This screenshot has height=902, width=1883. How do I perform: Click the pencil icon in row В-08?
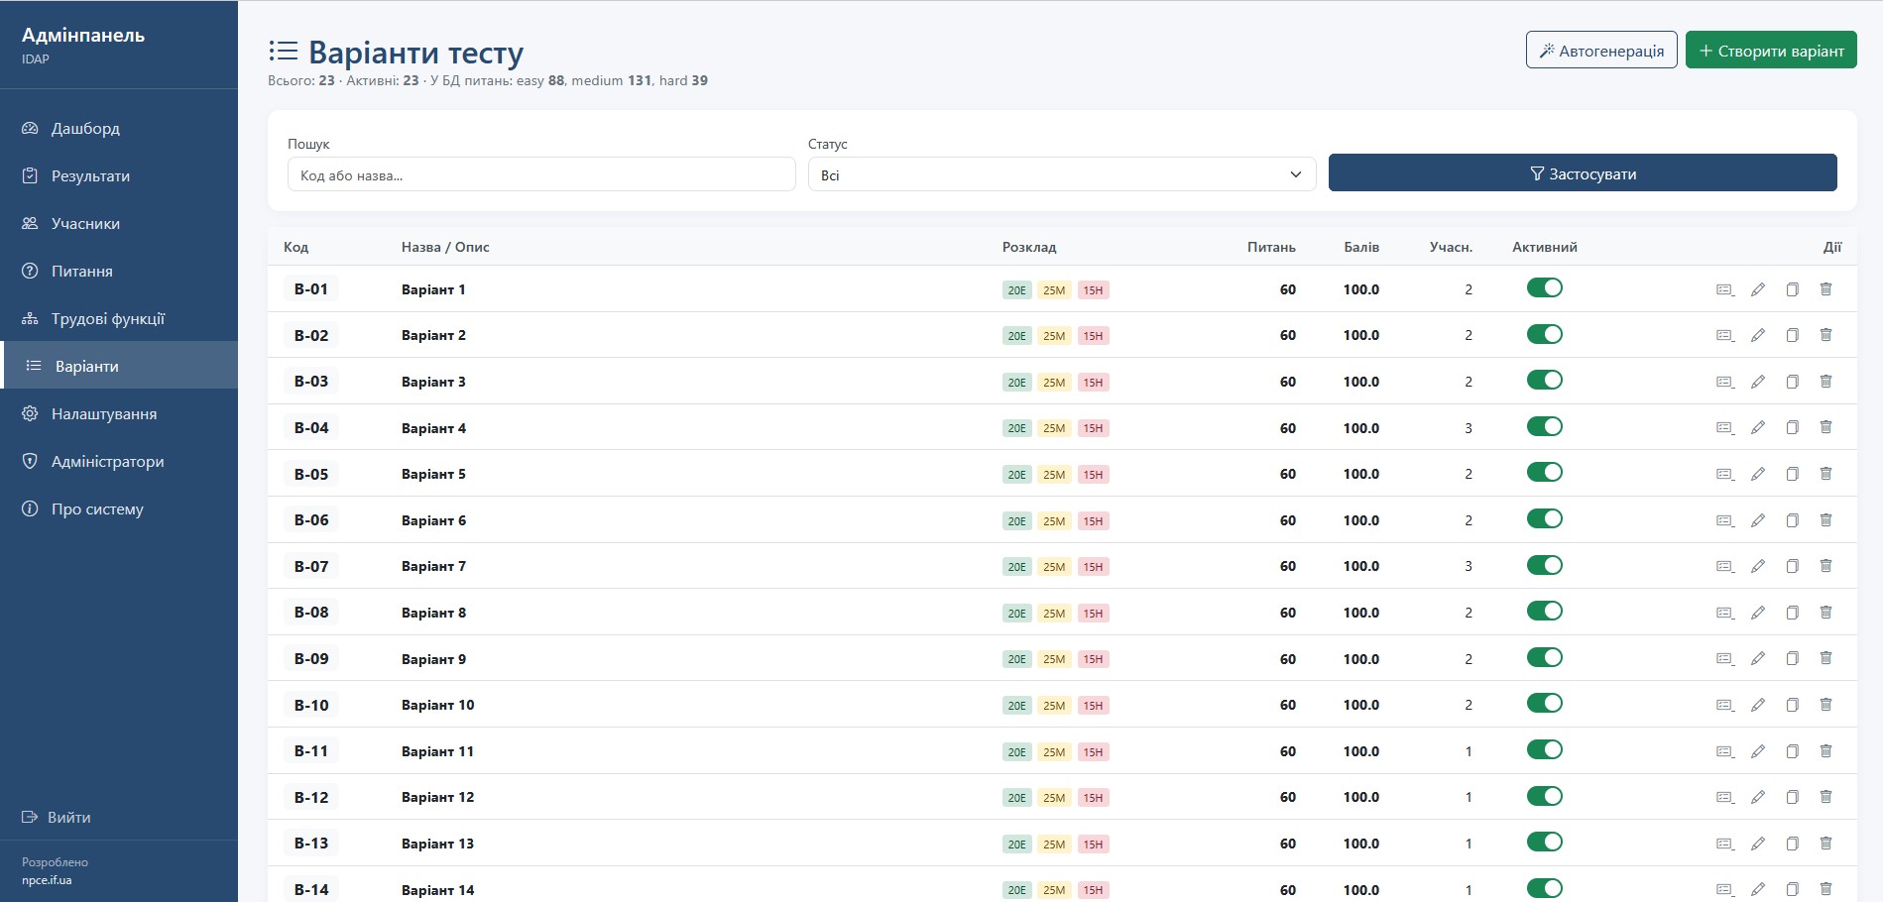[x=1758, y=613]
